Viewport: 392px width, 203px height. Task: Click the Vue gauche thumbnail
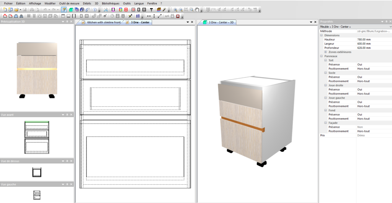tap(37, 195)
